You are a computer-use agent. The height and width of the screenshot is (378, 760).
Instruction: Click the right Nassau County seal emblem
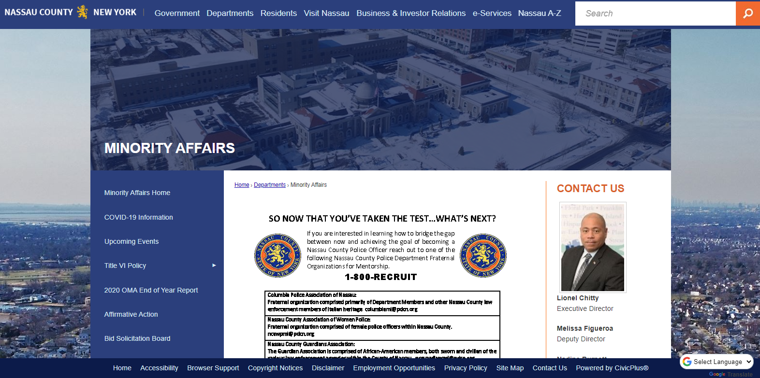pos(482,256)
